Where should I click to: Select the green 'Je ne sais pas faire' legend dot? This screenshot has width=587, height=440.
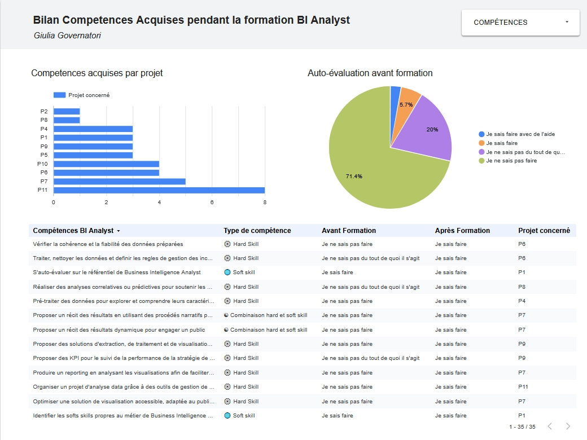481,161
